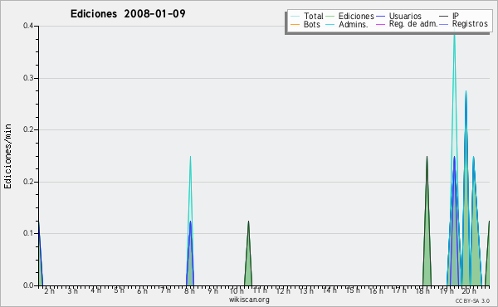Click the green IP peak near 10 h
Screen dimensions: 498x307
pyautogui.click(x=248, y=261)
